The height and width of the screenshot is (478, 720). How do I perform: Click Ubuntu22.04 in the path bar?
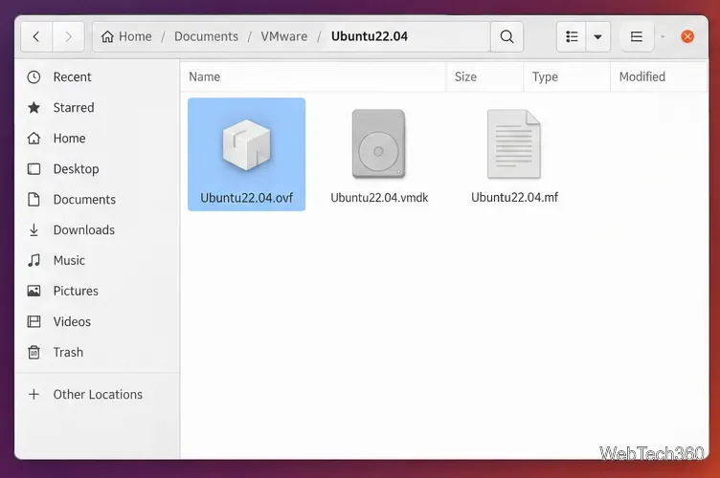[370, 36]
